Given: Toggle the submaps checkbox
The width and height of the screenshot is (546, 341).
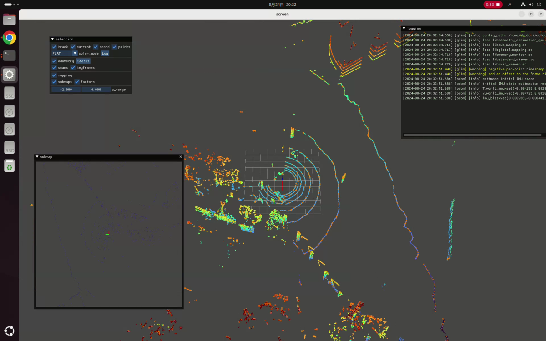Looking at the screenshot, I should point(54,82).
